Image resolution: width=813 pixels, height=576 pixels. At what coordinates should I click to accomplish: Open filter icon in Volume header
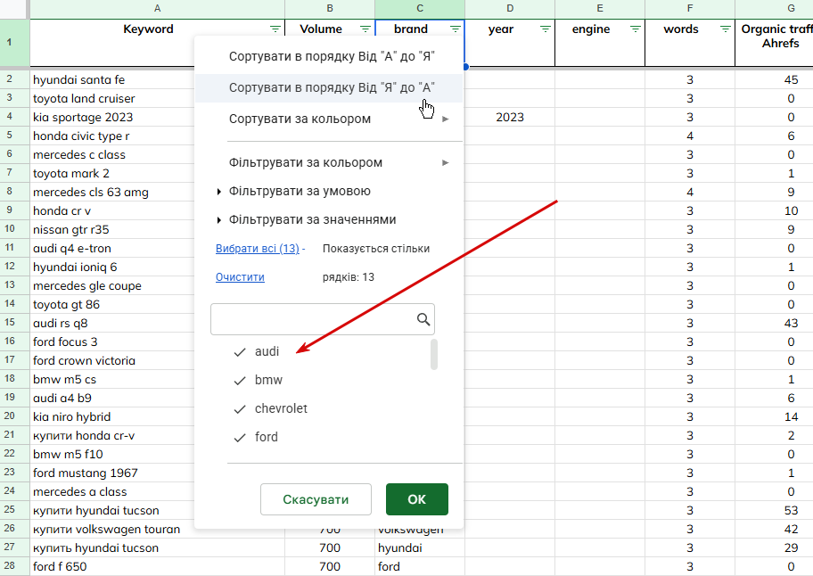(365, 29)
